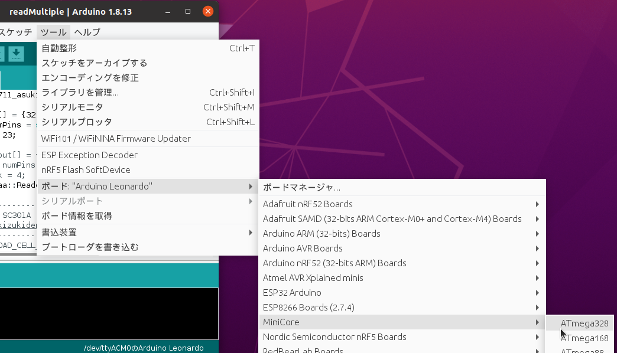This screenshot has width=617, height=353.
Task: Select ATmega168 board
Action: point(580,338)
